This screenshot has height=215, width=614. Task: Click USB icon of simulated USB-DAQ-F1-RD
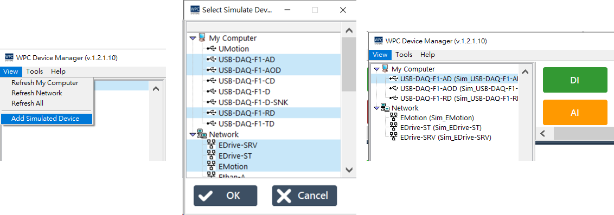click(394, 98)
